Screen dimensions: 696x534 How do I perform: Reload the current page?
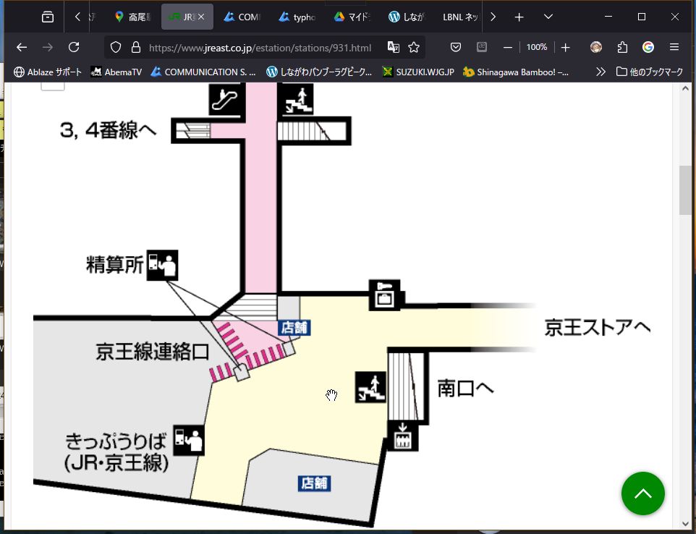pyautogui.click(x=74, y=47)
